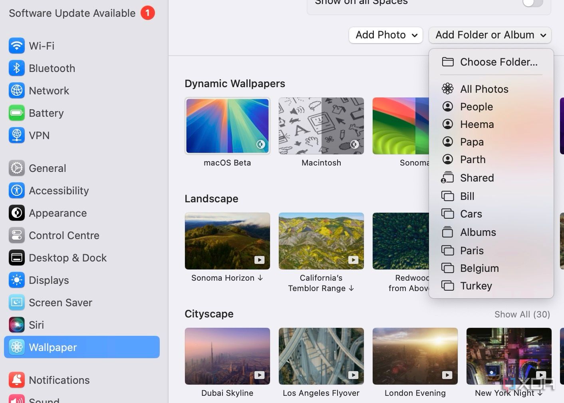The height and width of the screenshot is (403, 564).
Task: Select the macOS Beta dynamic wallpaper
Action: (x=227, y=126)
